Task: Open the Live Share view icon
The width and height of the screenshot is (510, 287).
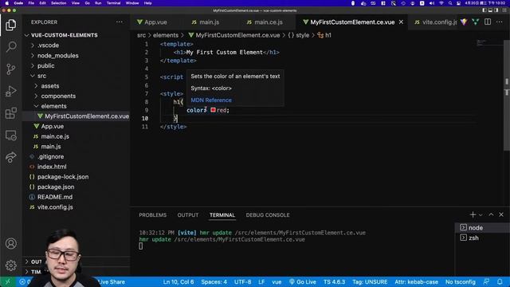Action: pyautogui.click(x=10, y=157)
